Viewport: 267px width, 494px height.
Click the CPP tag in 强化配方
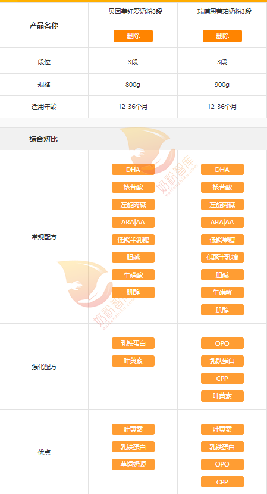pyautogui.click(x=222, y=379)
